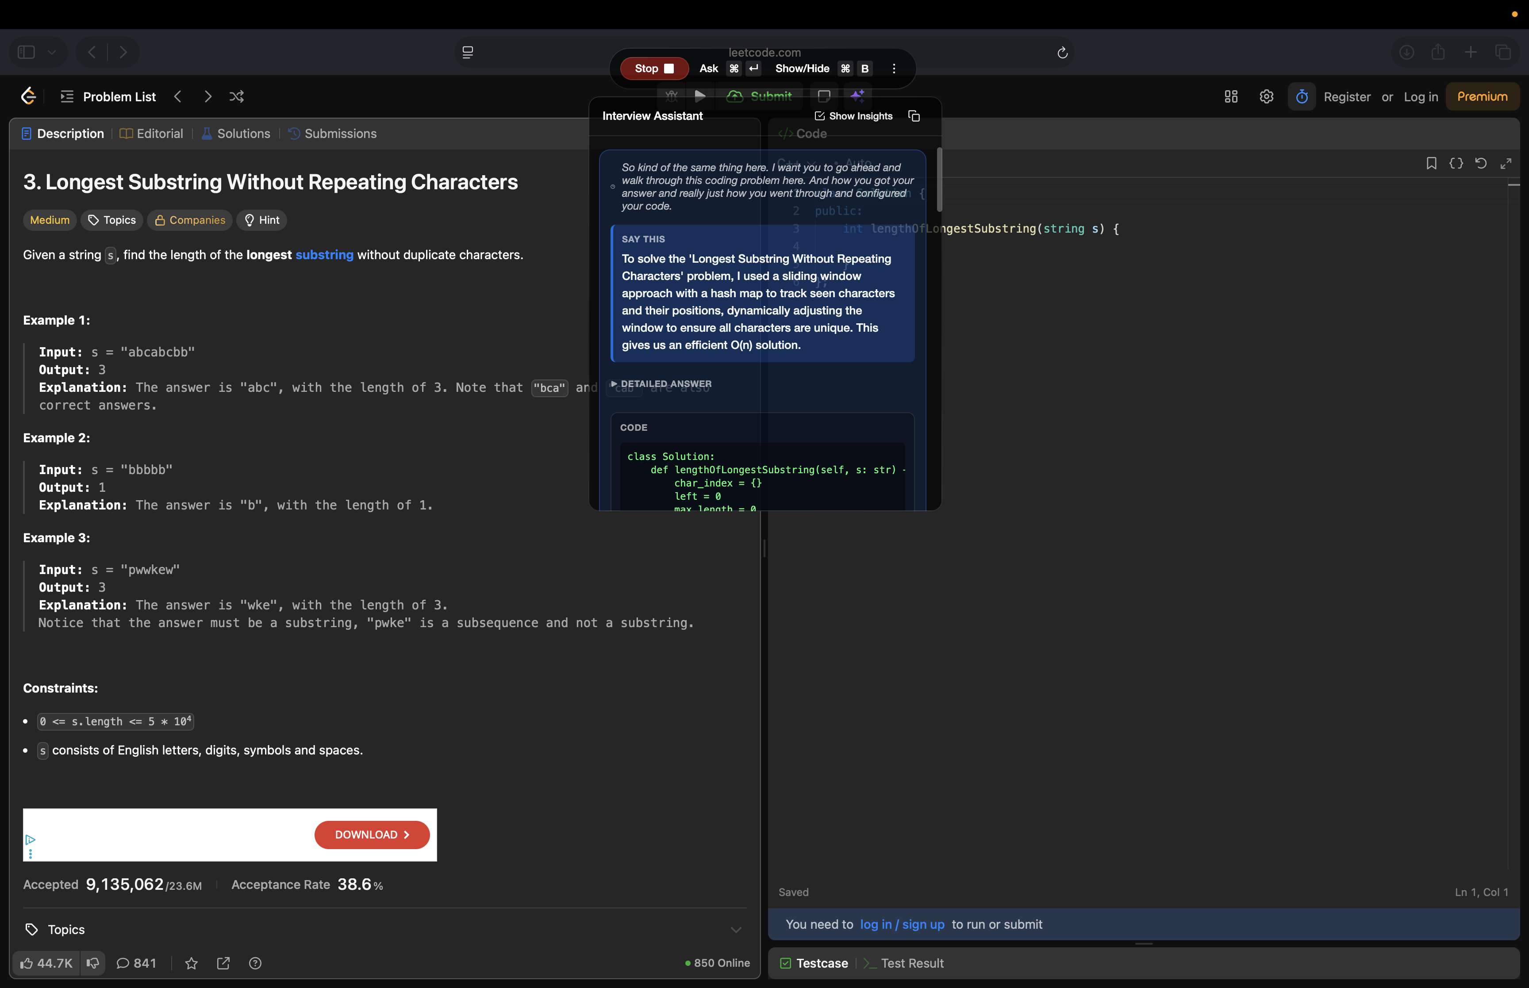Click the log in / sign up link
The width and height of the screenshot is (1529, 988).
(x=902, y=924)
